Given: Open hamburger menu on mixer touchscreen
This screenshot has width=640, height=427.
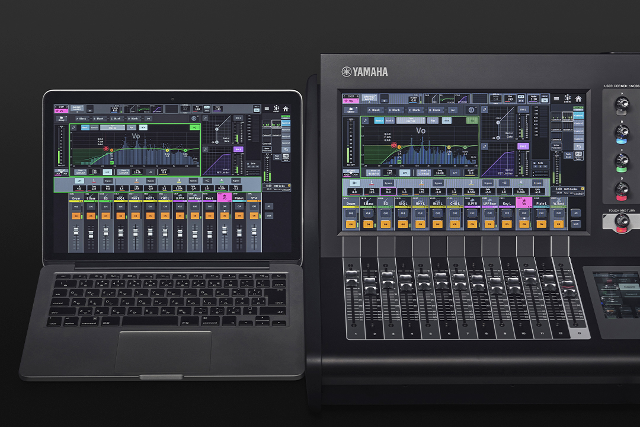Looking at the screenshot, I should click(x=556, y=98).
